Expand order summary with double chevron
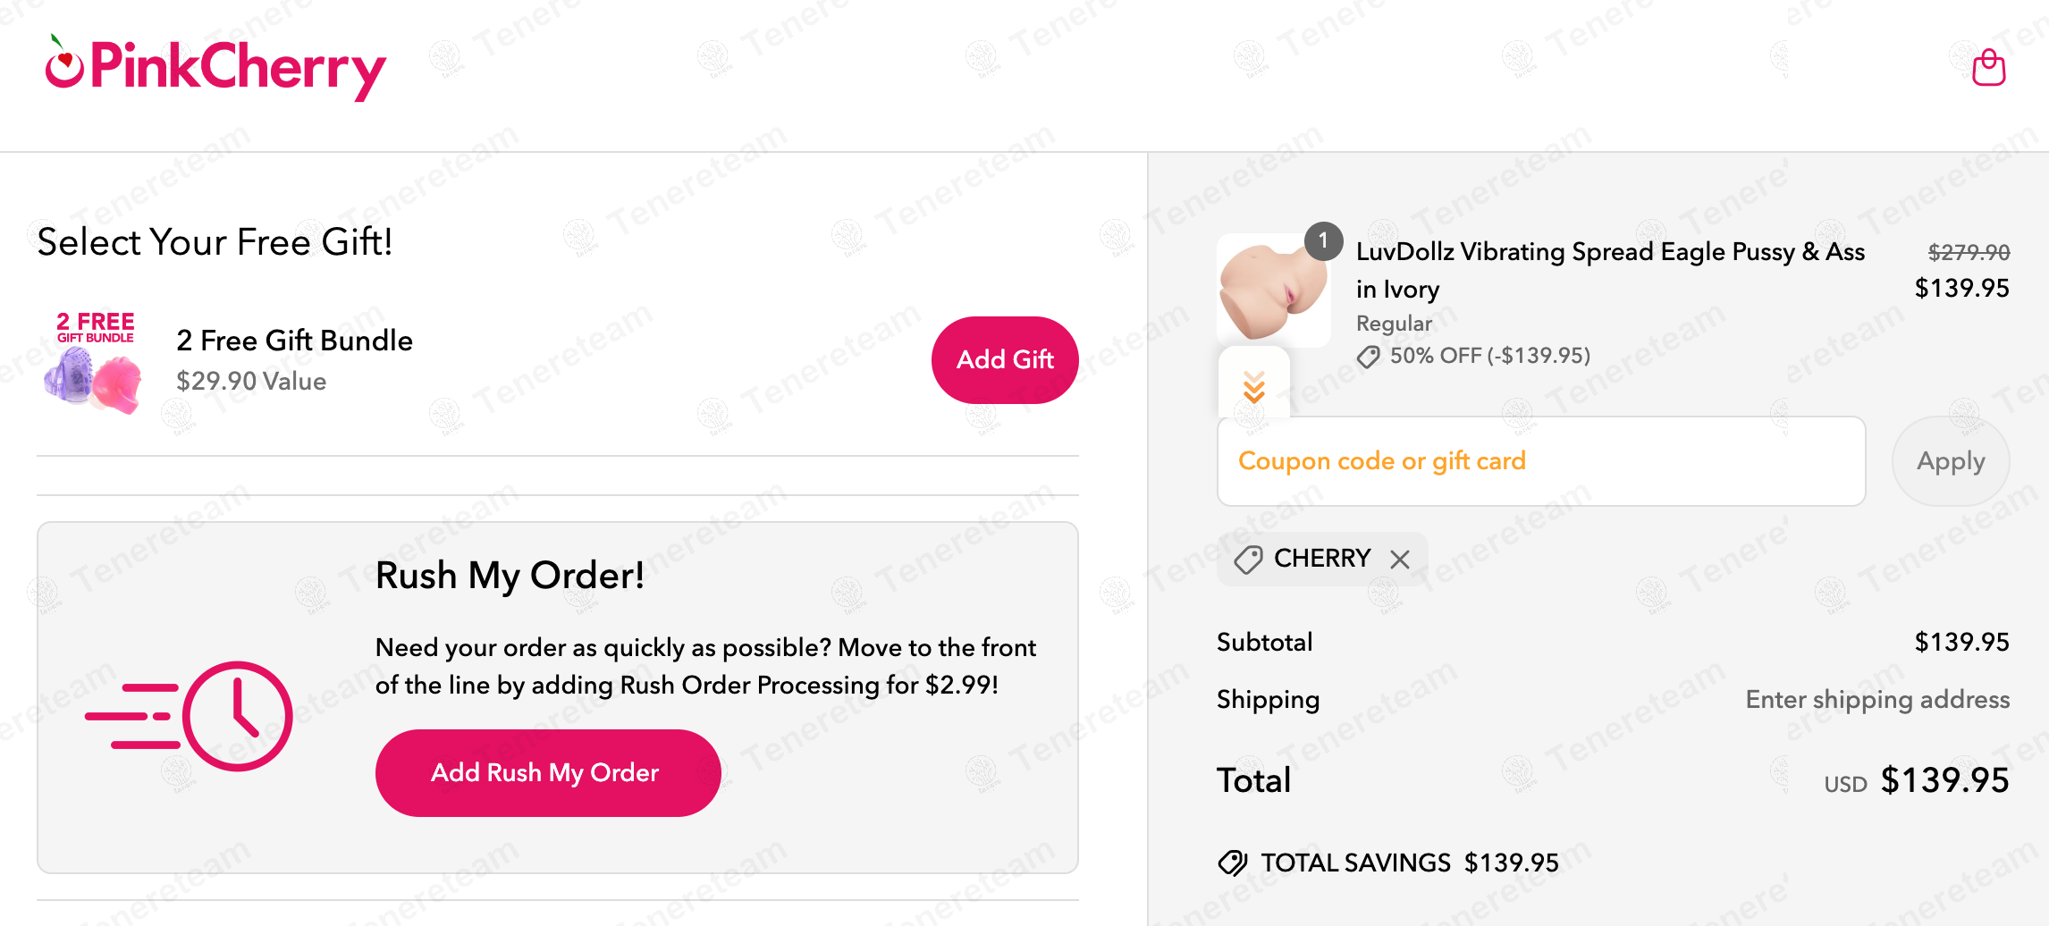Viewport: 2049px width, 926px height. [1254, 387]
